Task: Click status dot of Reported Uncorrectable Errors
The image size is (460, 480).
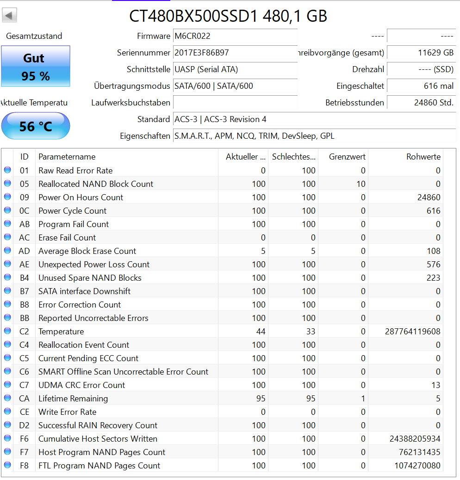Action: [x=8, y=317]
